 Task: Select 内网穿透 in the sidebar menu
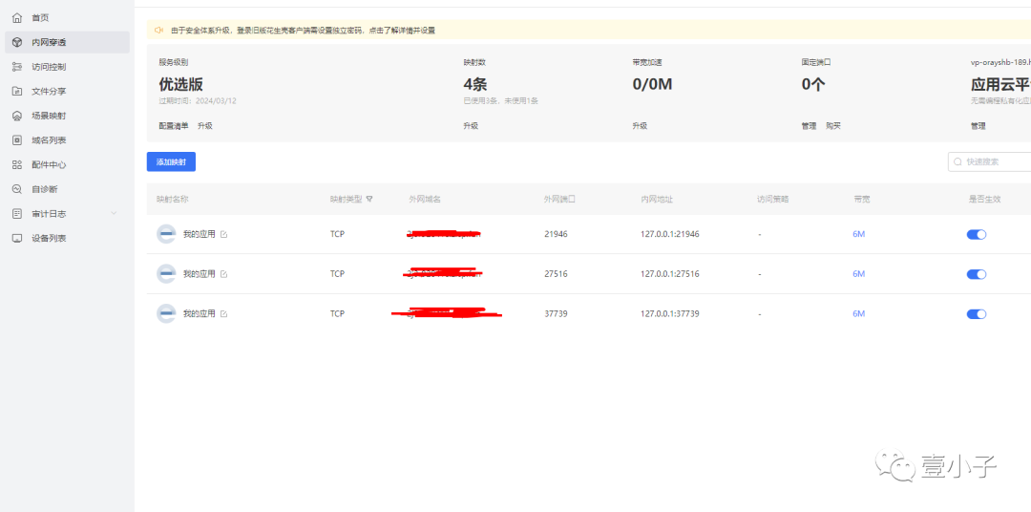click(x=67, y=42)
